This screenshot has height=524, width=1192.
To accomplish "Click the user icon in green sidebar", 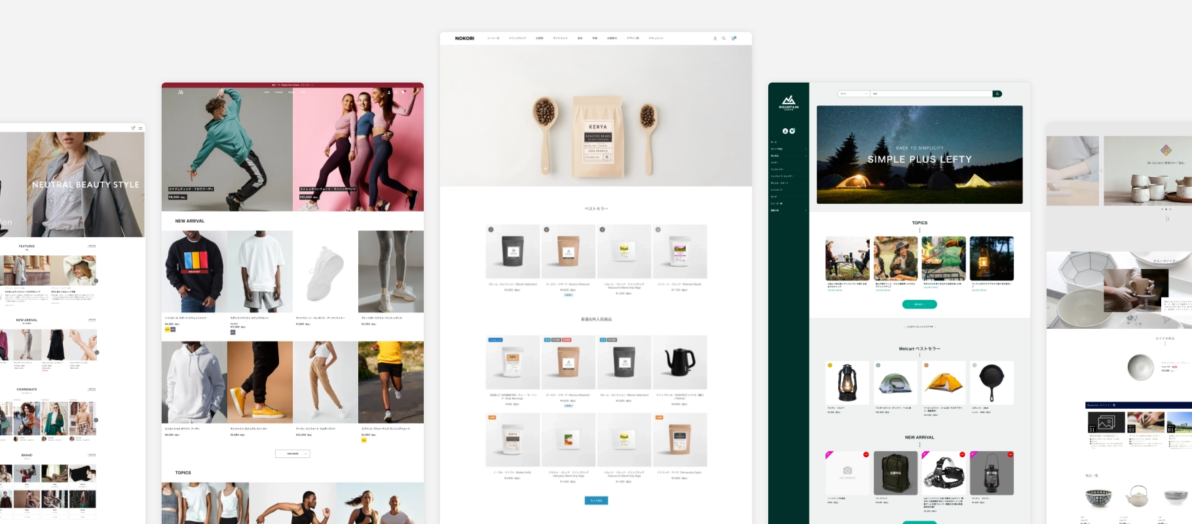I will click(x=785, y=131).
